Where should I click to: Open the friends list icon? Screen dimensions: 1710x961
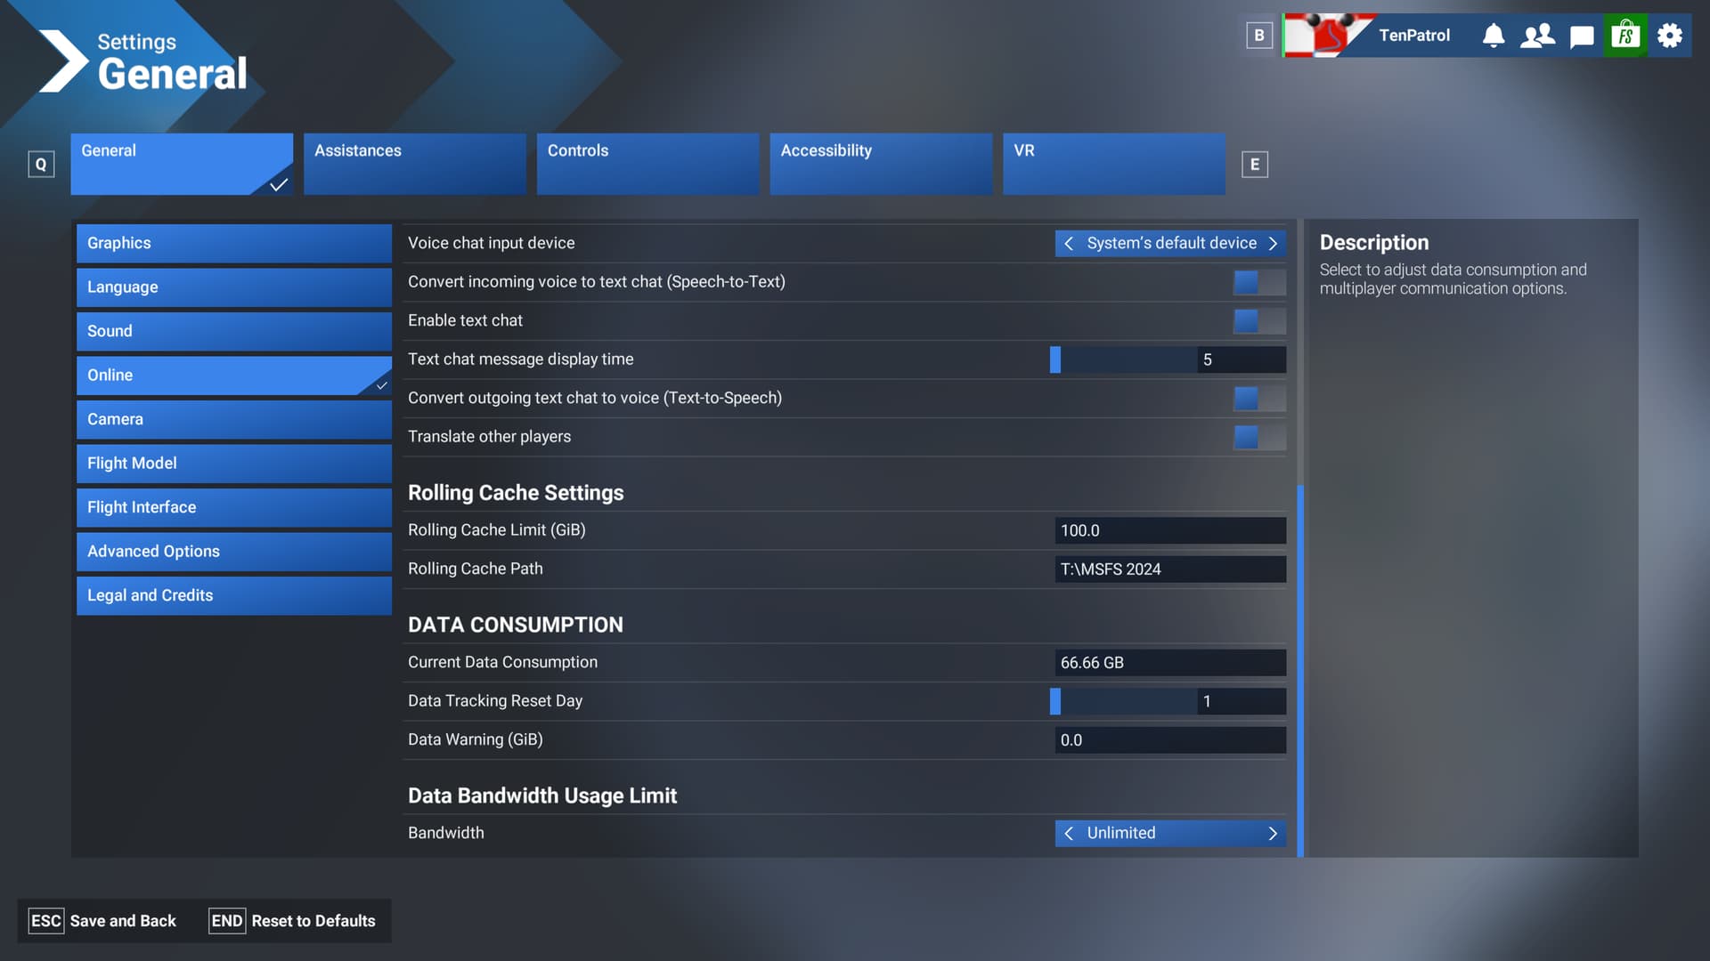click(x=1537, y=36)
